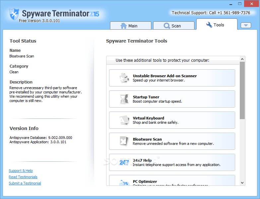
Task: Click the tools list scroll down arrow
Action: (x=242, y=183)
